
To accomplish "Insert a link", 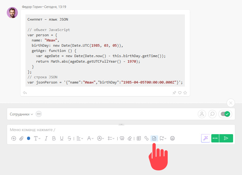I will click(x=146, y=138).
